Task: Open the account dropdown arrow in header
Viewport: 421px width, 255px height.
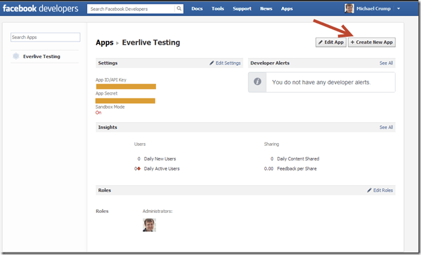Action: [x=399, y=8]
